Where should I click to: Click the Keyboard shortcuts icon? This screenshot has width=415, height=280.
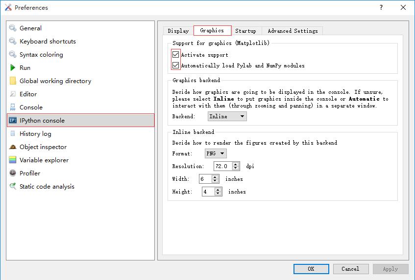pyautogui.click(x=13, y=41)
